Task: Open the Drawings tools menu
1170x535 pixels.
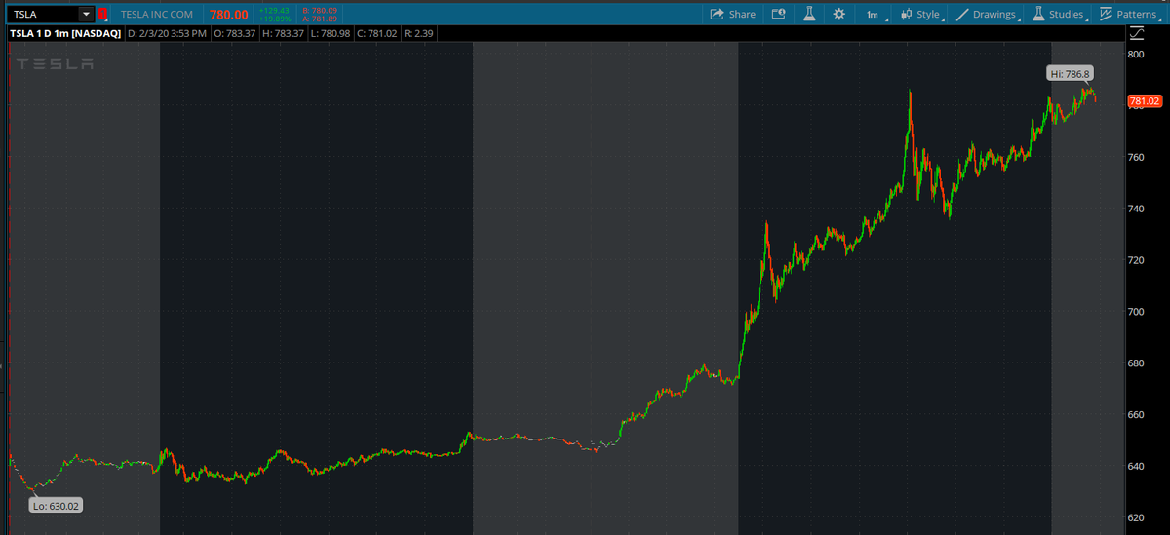Action: coord(986,14)
